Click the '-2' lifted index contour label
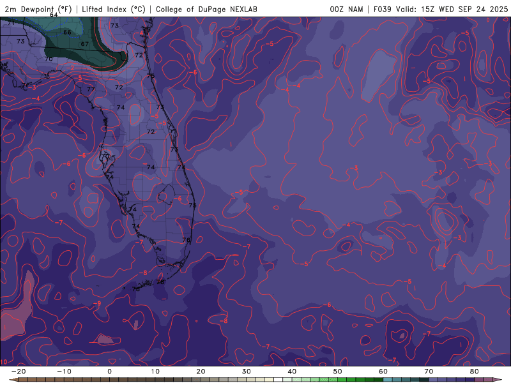The height and width of the screenshot is (383, 511). tap(71, 68)
